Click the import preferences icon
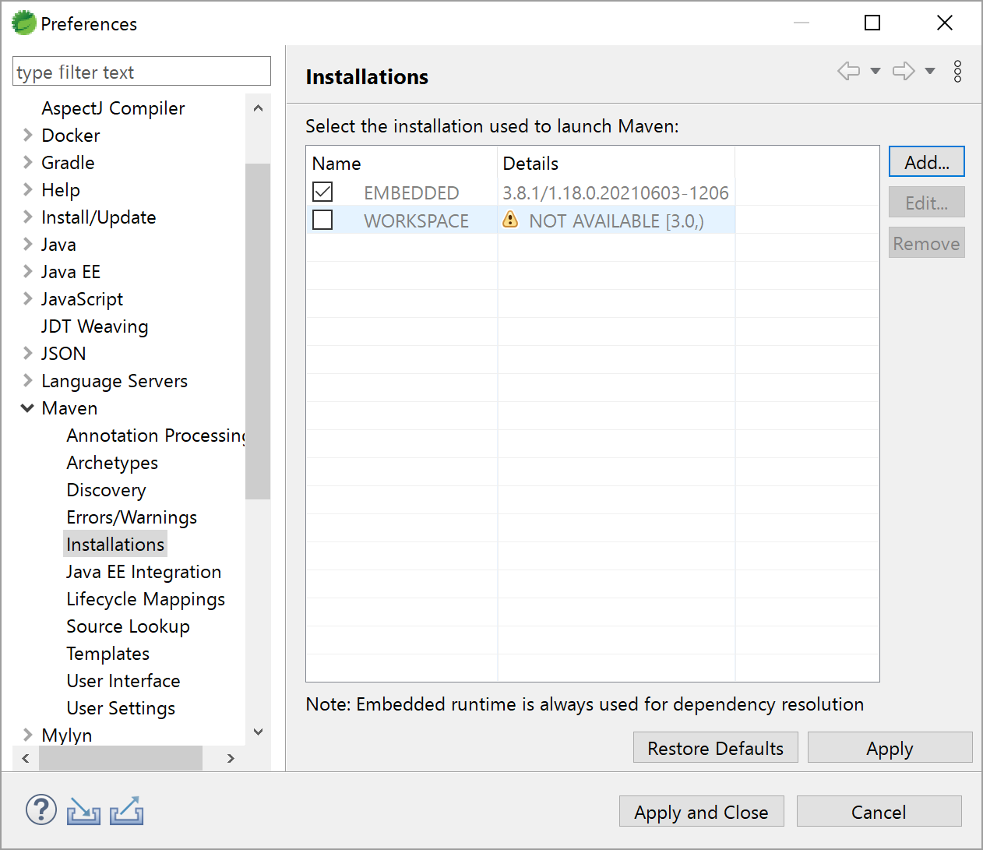The width and height of the screenshot is (983, 850). point(83,811)
